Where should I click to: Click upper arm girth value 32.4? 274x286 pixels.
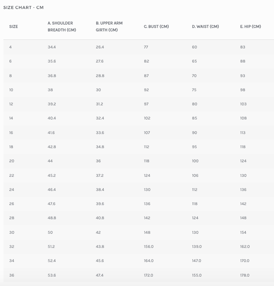point(100,118)
